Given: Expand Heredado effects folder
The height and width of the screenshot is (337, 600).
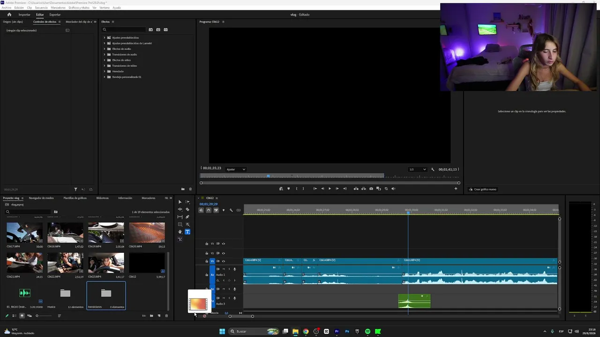Looking at the screenshot, I should click(x=104, y=71).
